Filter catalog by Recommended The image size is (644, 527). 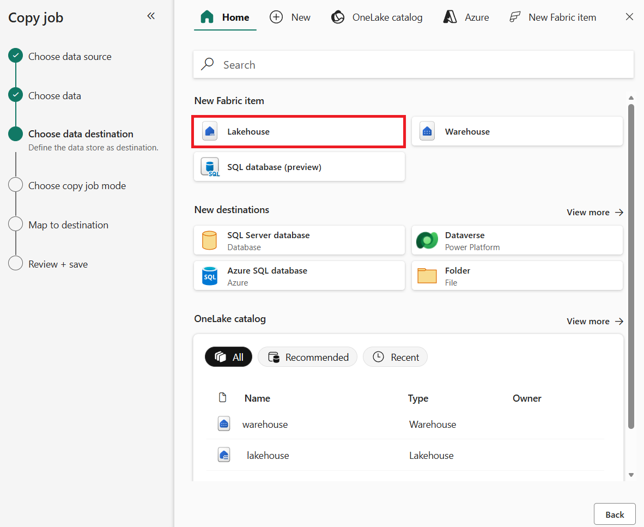click(307, 357)
